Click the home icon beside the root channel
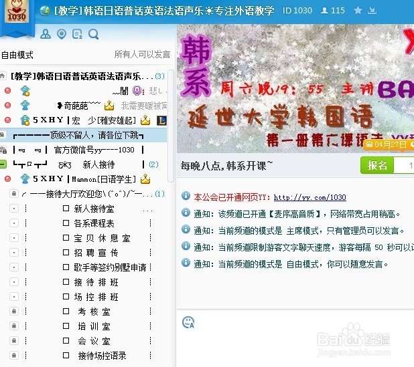 (x=3, y=76)
